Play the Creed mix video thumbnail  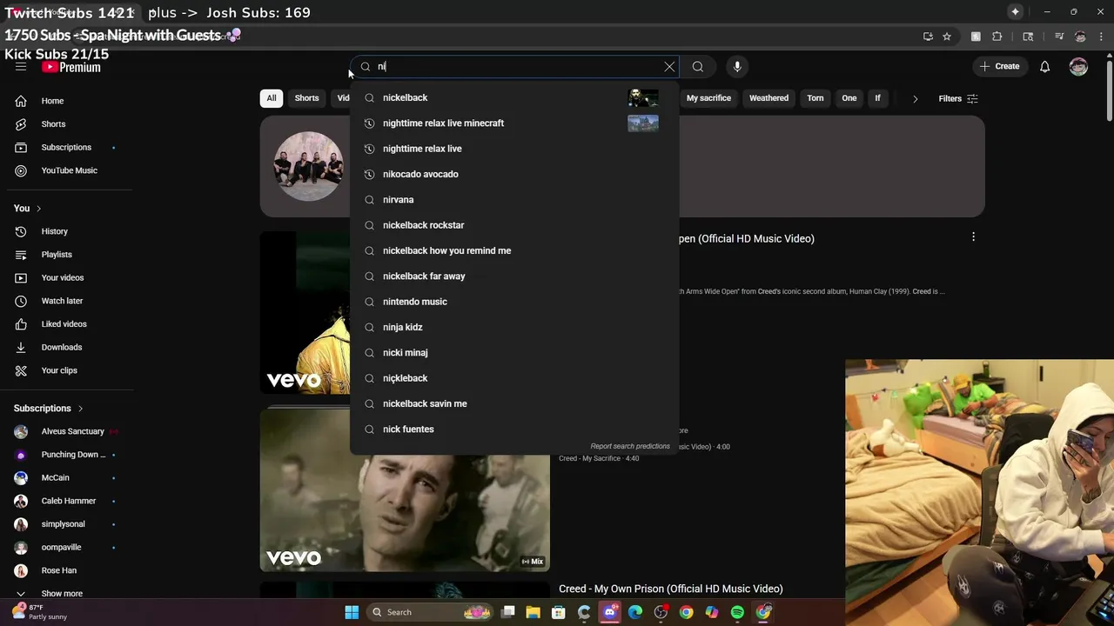405,490
